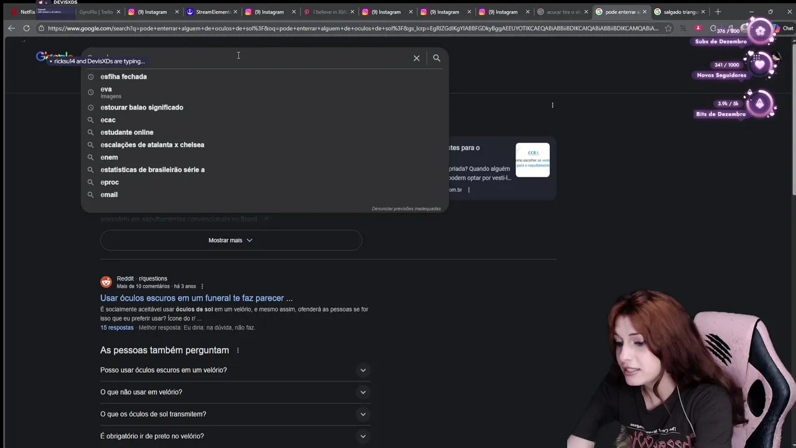Select suggestion 'enem'

tap(109, 157)
